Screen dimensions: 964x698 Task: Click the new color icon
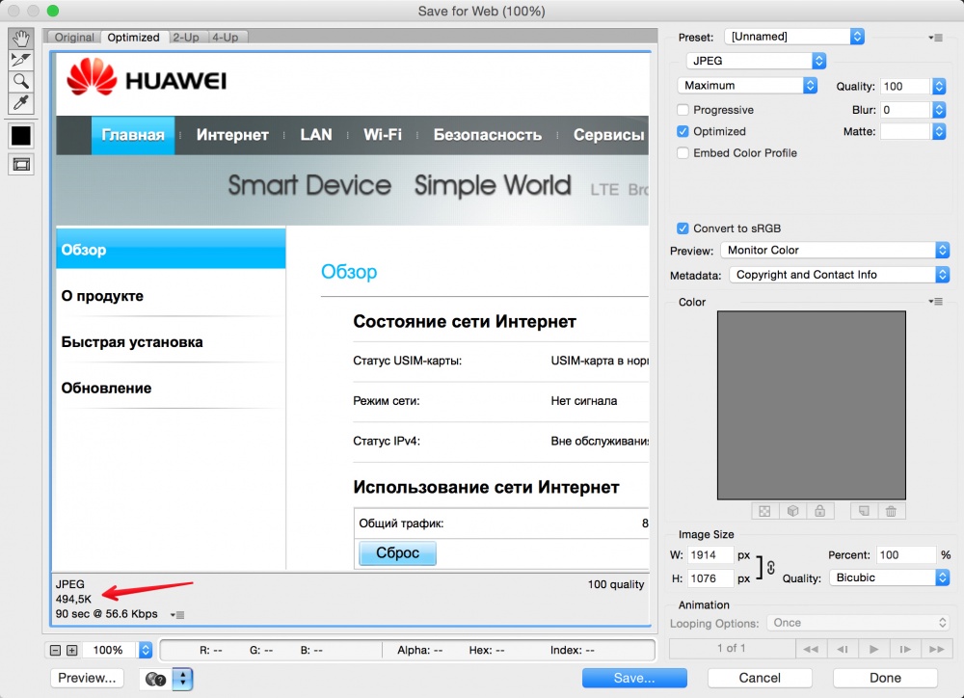[864, 511]
